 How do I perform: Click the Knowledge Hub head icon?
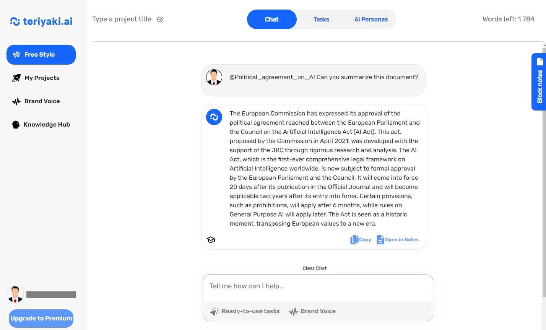[16, 125]
